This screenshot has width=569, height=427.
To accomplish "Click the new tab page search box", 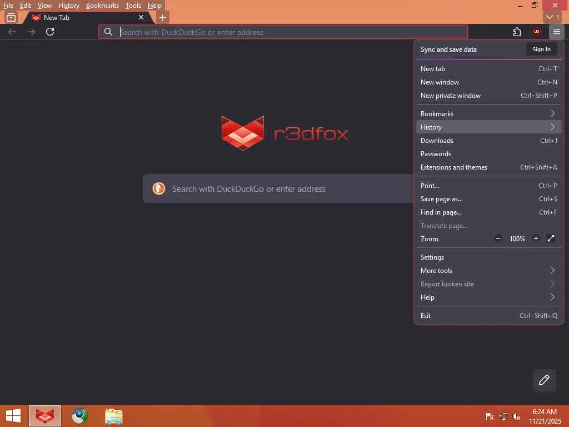I will (278, 189).
